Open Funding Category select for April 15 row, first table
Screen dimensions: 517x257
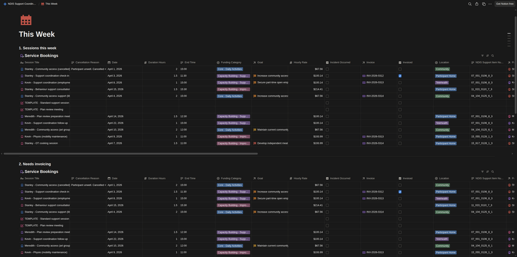pyautogui.click(x=233, y=89)
